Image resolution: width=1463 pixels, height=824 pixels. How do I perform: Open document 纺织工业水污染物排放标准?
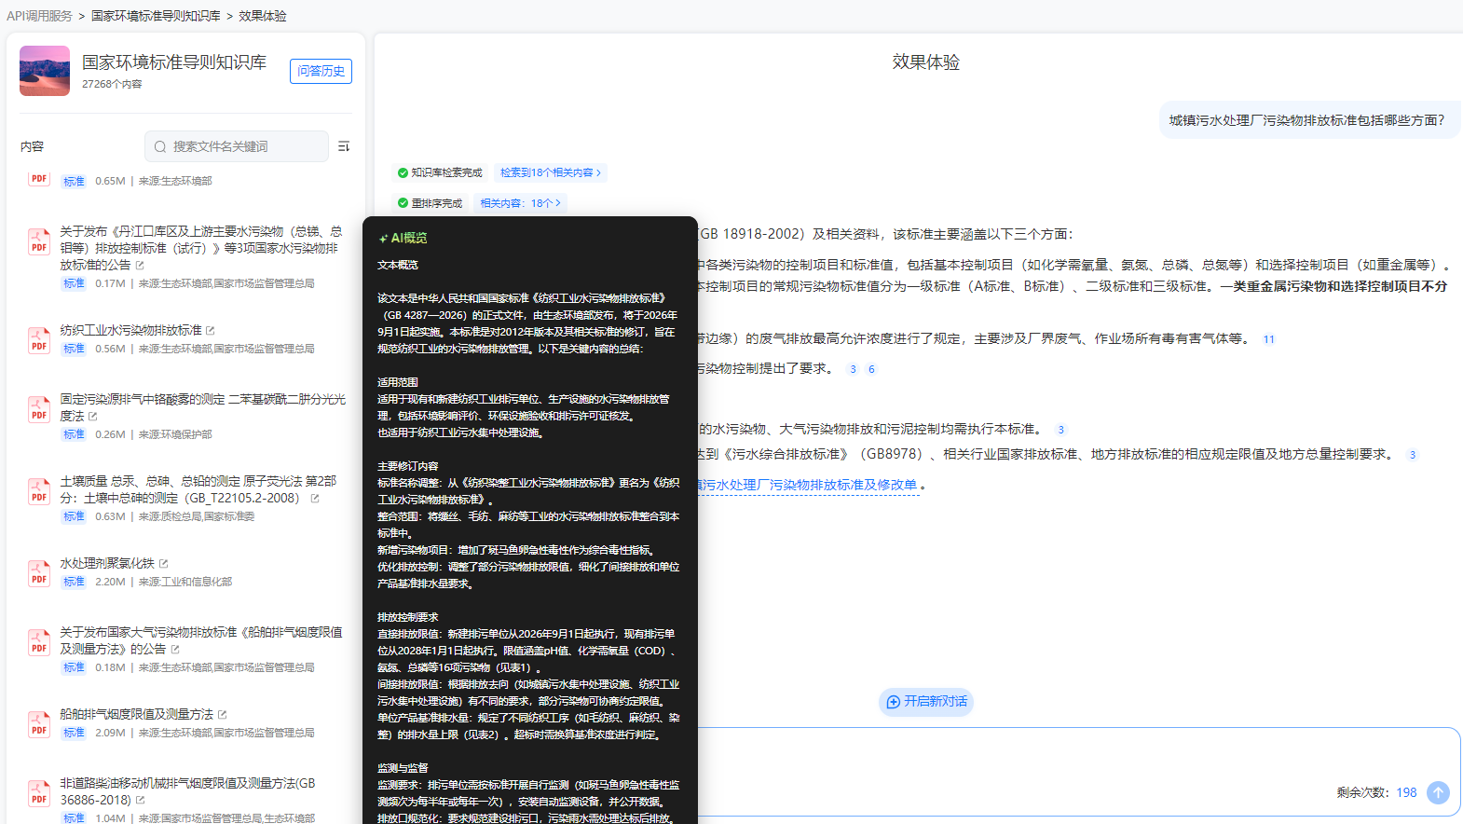pyautogui.click(x=130, y=330)
